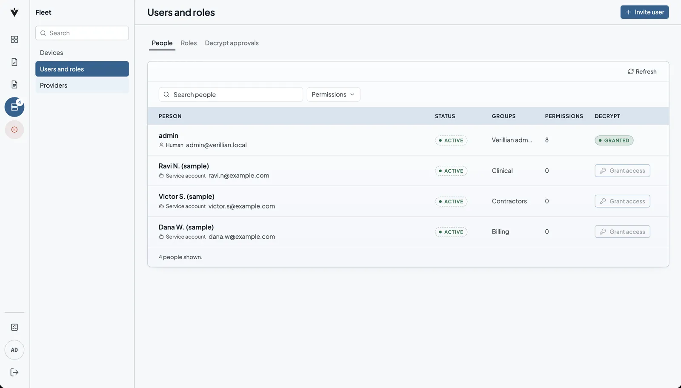Grant access to Ravi N.
Image resolution: width=681 pixels, height=388 pixels.
[x=622, y=171]
